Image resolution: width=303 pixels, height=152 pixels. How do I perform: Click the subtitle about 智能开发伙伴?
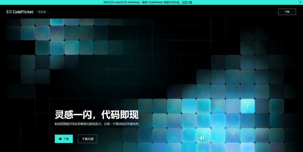tap(97, 124)
